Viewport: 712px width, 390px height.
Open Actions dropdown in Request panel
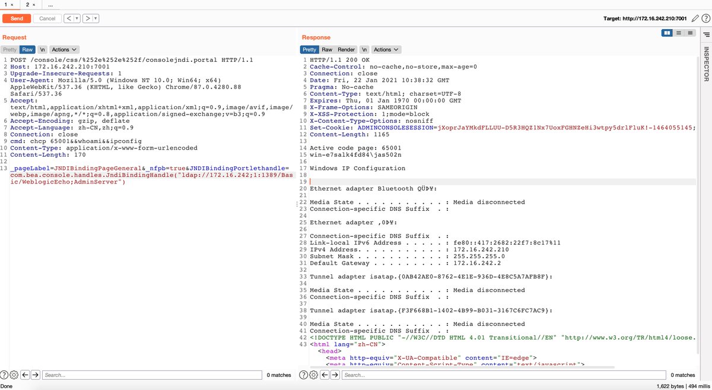(64, 50)
